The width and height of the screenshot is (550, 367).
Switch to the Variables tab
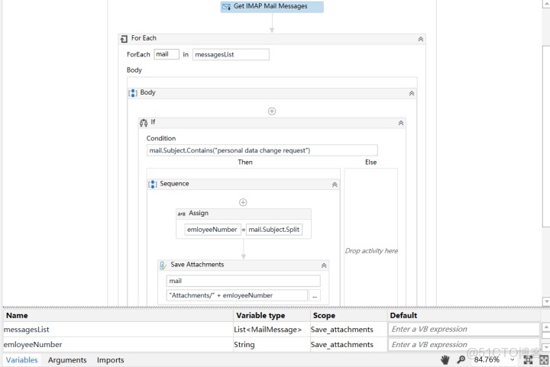point(21,360)
